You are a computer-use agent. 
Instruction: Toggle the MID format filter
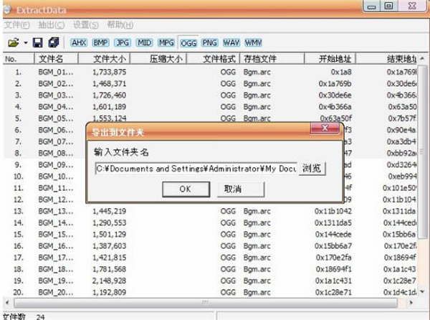click(x=144, y=42)
